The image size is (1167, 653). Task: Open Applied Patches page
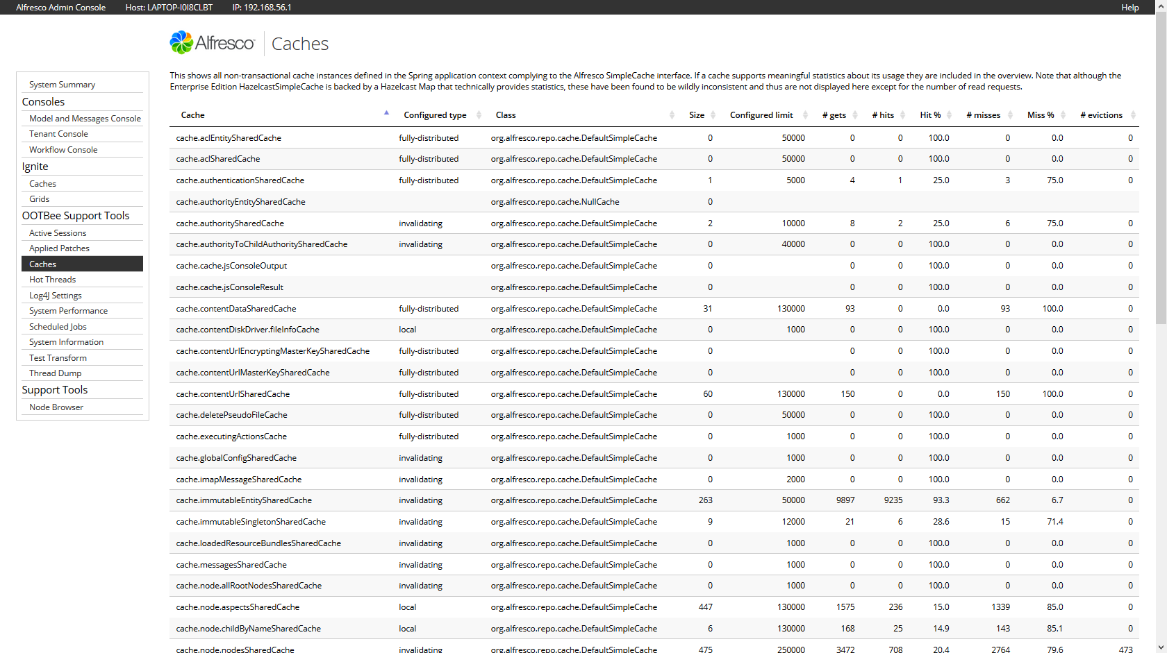(59, 248)
